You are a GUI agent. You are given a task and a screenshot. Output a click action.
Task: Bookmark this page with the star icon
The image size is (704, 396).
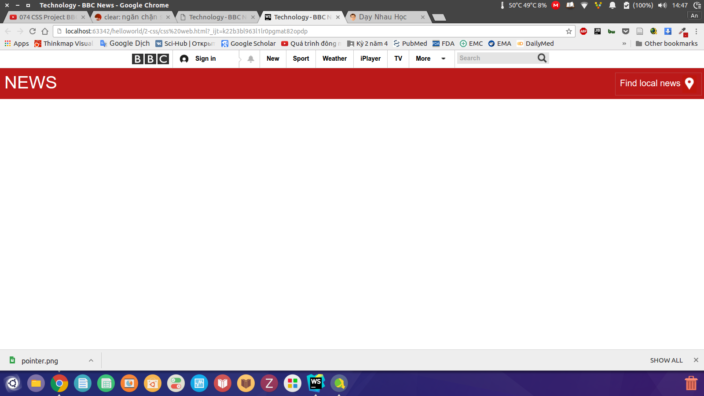[568, 31]
